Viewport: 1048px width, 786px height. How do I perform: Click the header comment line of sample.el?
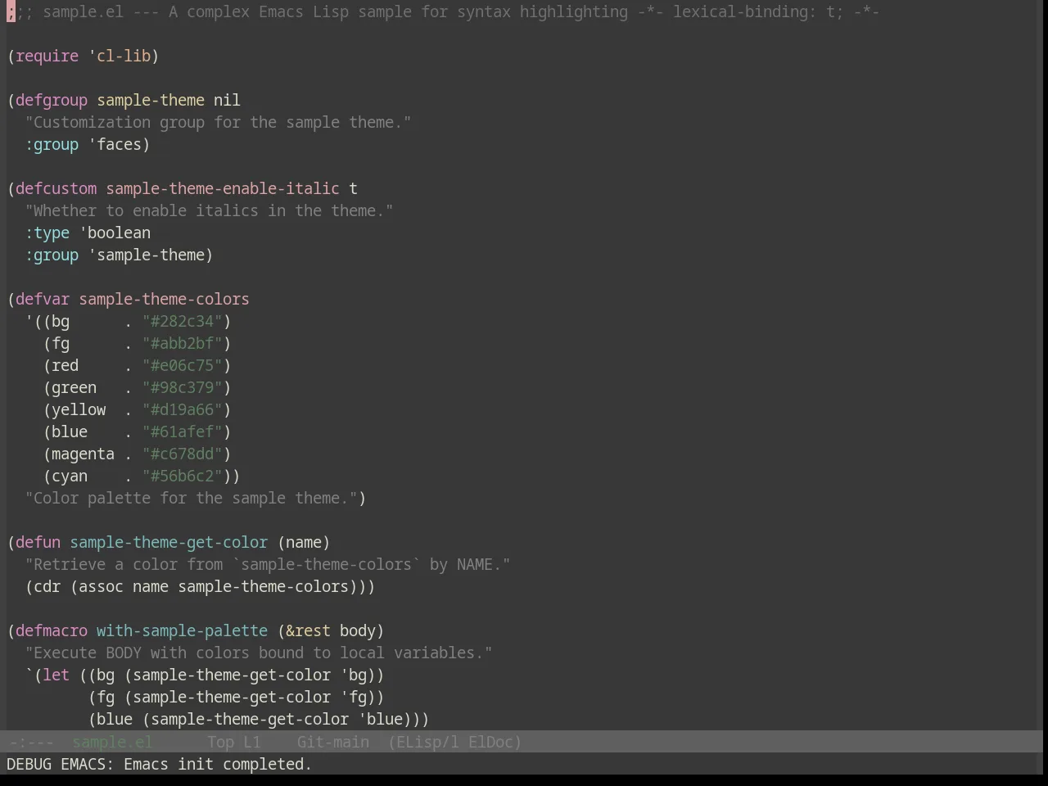click(x=443, y=11)
